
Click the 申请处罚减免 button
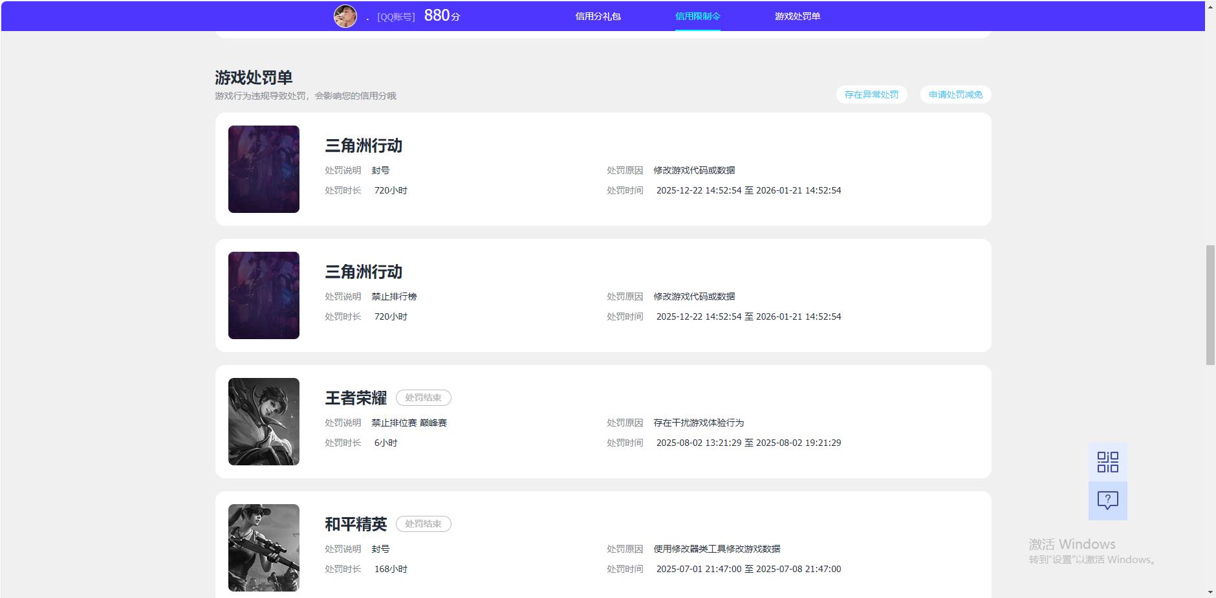955,94
